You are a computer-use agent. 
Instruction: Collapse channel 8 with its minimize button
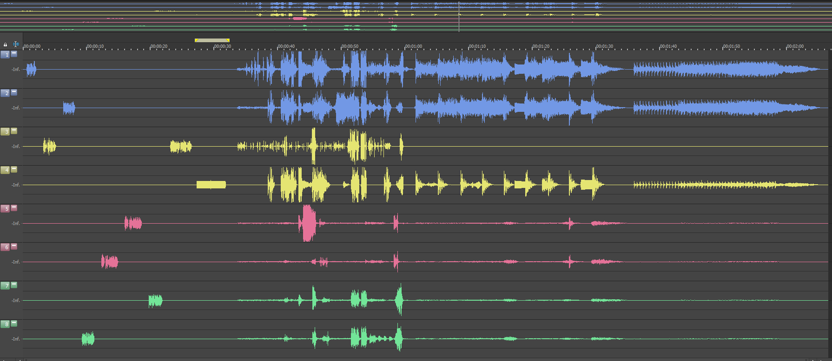[x=14, y=323]
